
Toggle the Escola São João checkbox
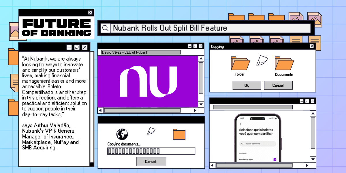(274, 159)
